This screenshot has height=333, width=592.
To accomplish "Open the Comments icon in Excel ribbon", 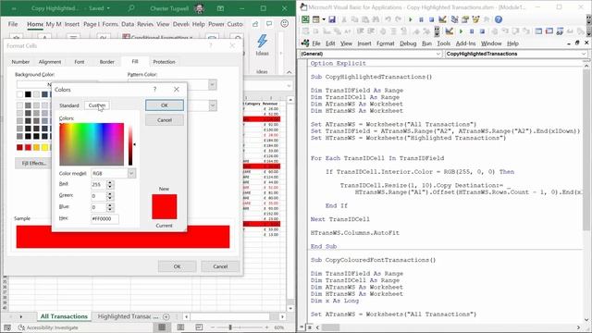I will (269, 24).
